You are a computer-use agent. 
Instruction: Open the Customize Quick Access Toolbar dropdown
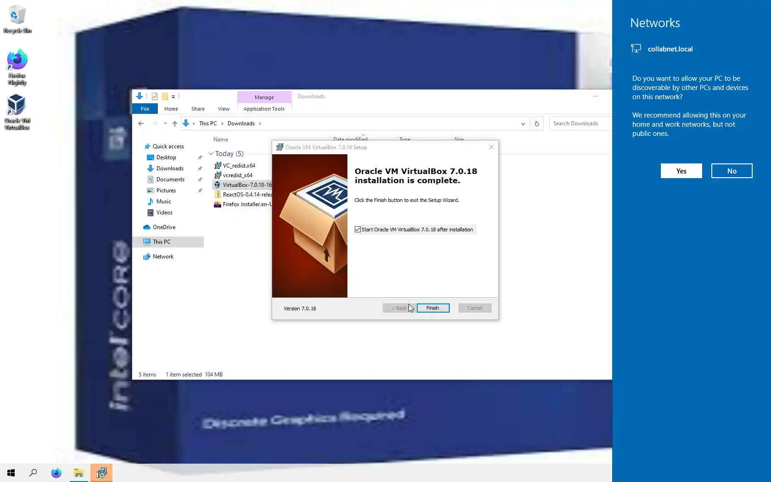[173, 97]
